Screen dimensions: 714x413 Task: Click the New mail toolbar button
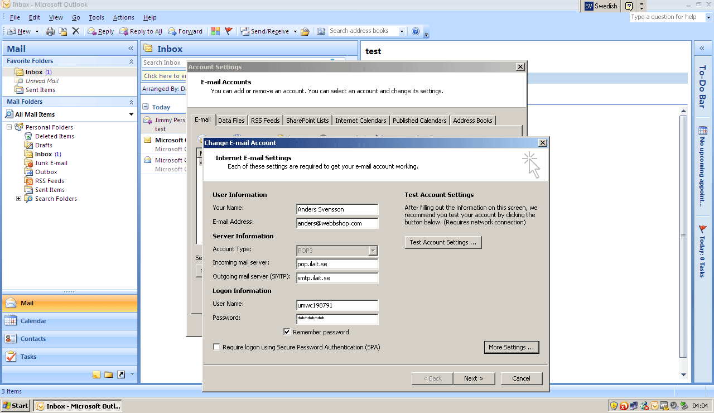[x=19, y=31]
